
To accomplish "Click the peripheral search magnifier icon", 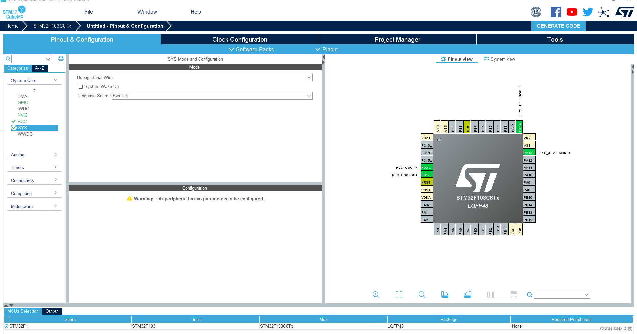I will click(x=8, y=59).
